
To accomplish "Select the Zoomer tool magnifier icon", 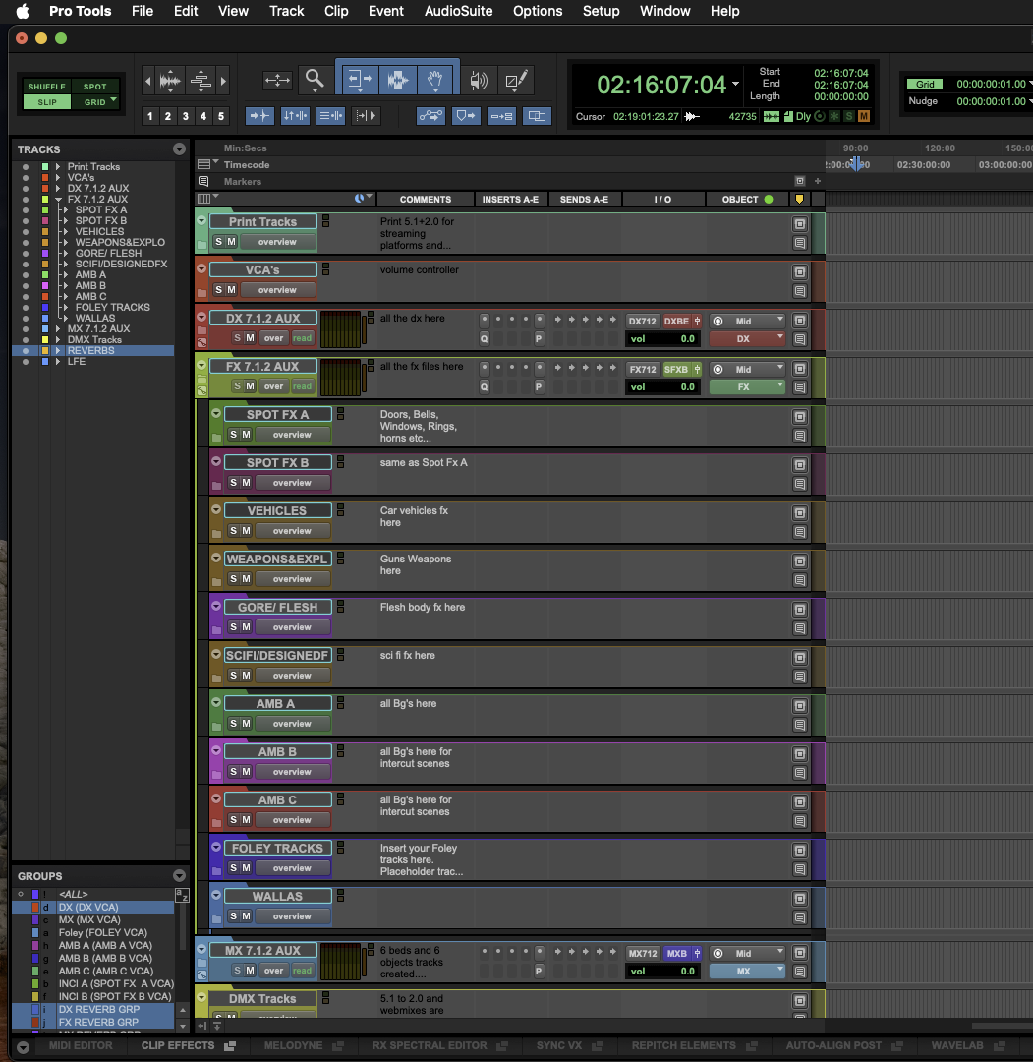I will [315, 80].
